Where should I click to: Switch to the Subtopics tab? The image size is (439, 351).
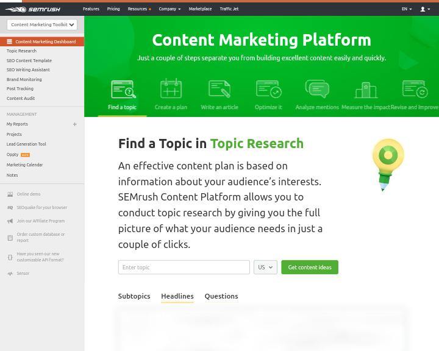tap(134, 296)
